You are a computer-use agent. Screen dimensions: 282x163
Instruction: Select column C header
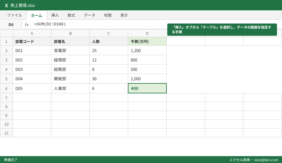click(109, 33)
